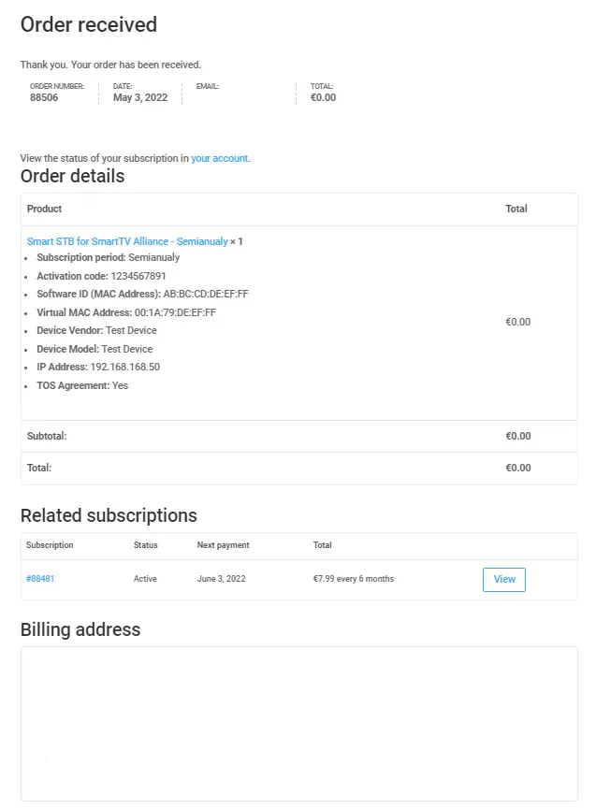Viewport: 596px width, 809px height.
Task: Select the Activation code 1234567891 line
Action: (x=101, y=276)
